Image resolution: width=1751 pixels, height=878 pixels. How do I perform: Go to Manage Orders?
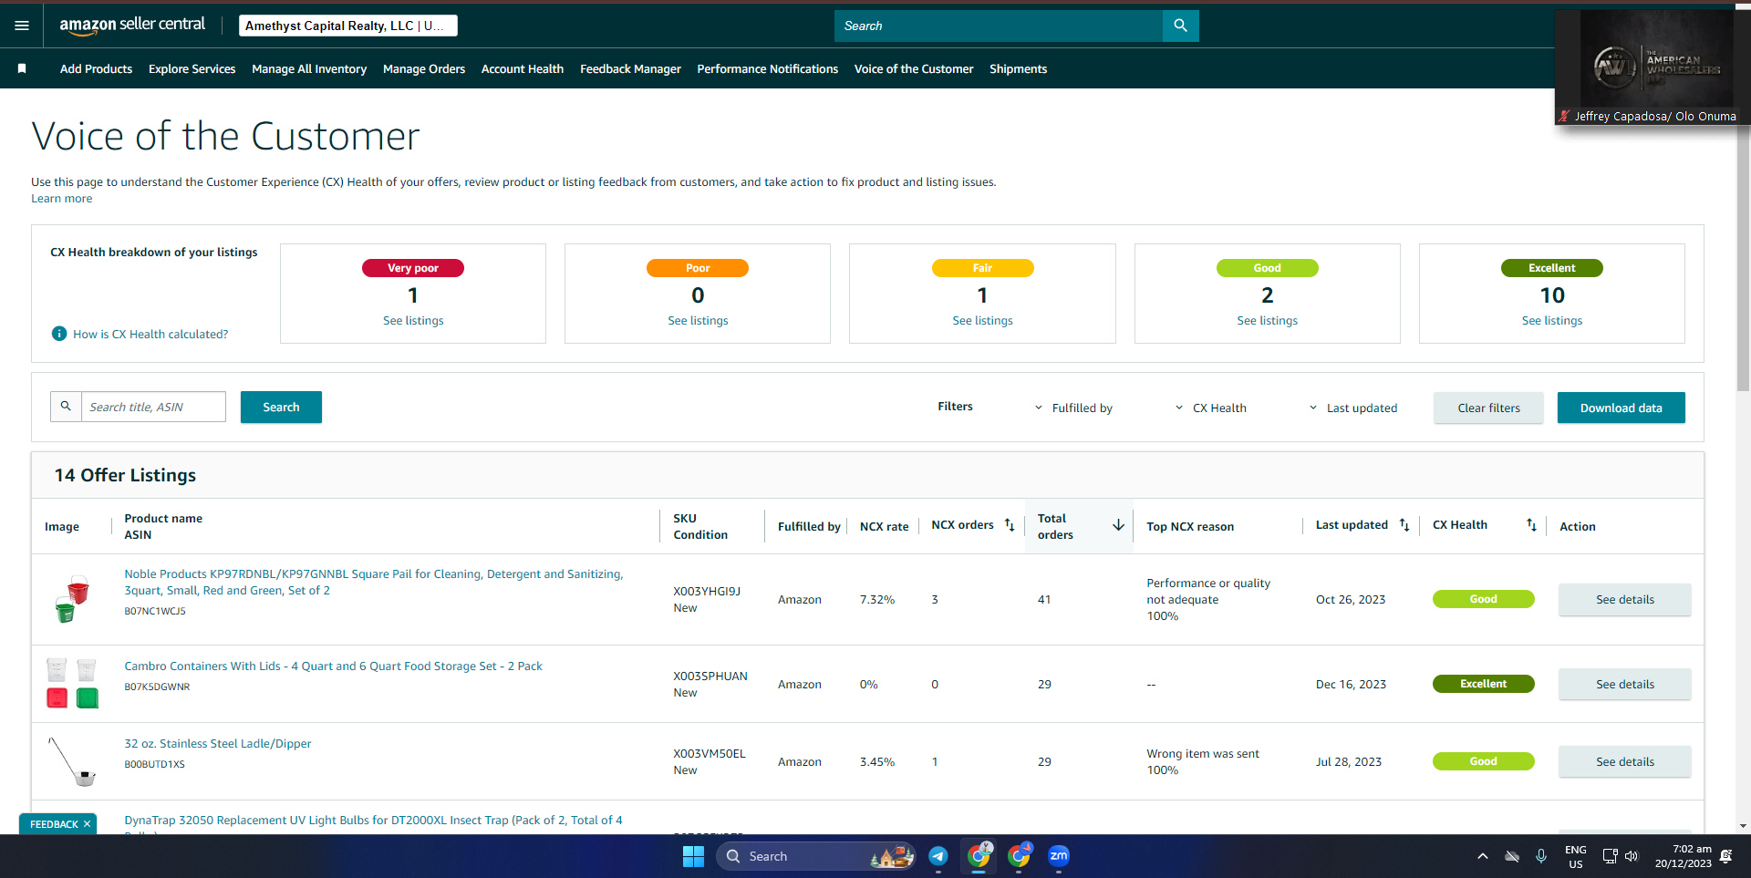(x=424, y=68)
